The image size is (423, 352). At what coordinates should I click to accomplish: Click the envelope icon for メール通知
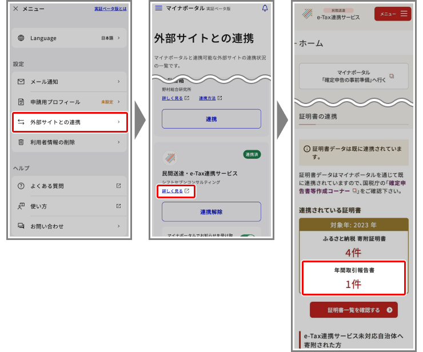tap(21, 82)
